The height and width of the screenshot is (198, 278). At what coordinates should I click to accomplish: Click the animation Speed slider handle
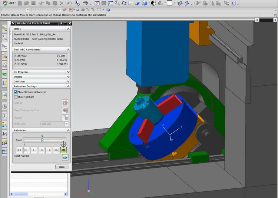click(x=42, y=140)
